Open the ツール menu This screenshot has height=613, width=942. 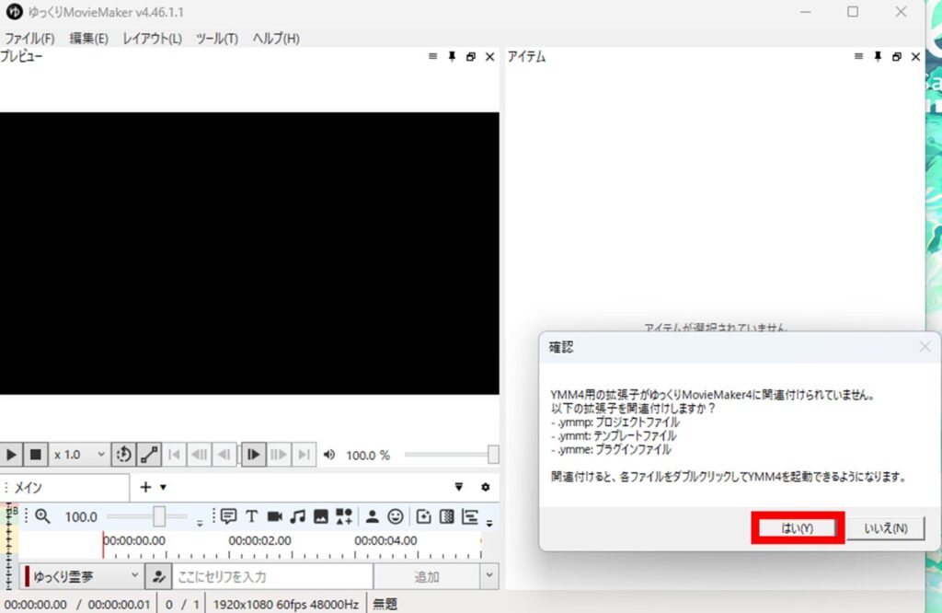pos(216,39)
